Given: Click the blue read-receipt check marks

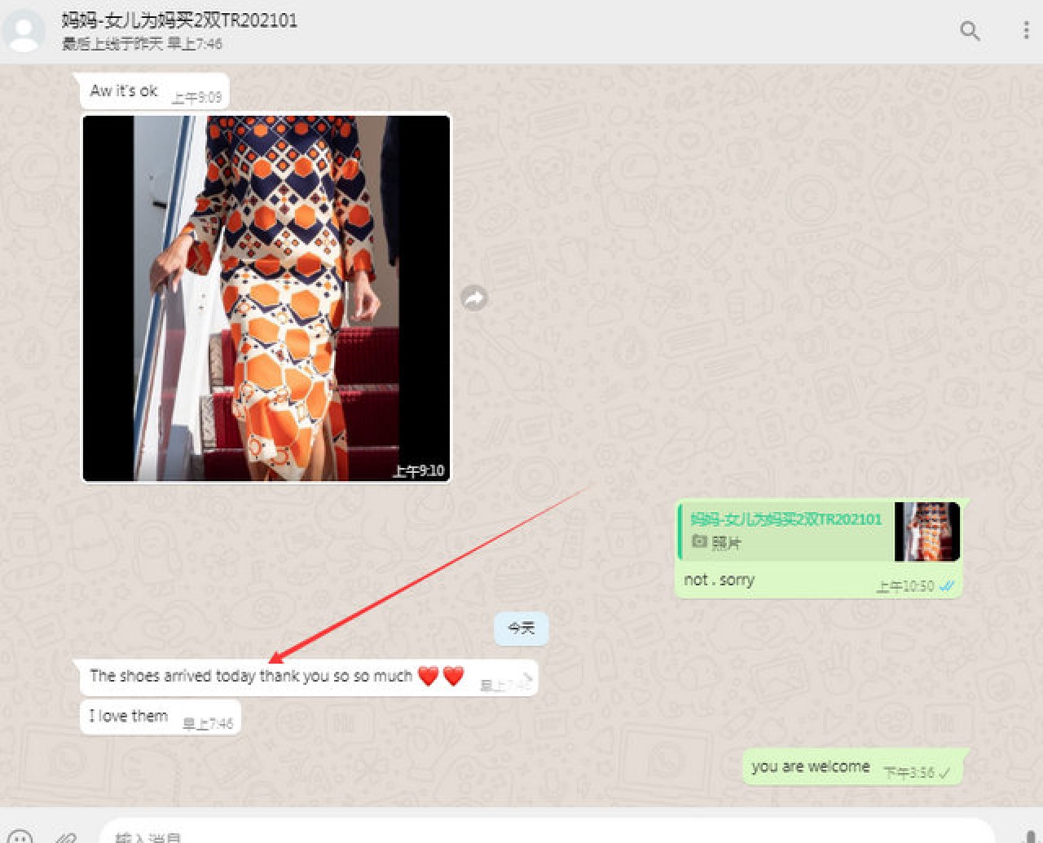Looking at the screenshot, I should (x=947, y=586).
